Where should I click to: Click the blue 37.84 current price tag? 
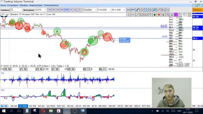pos(125,40)
